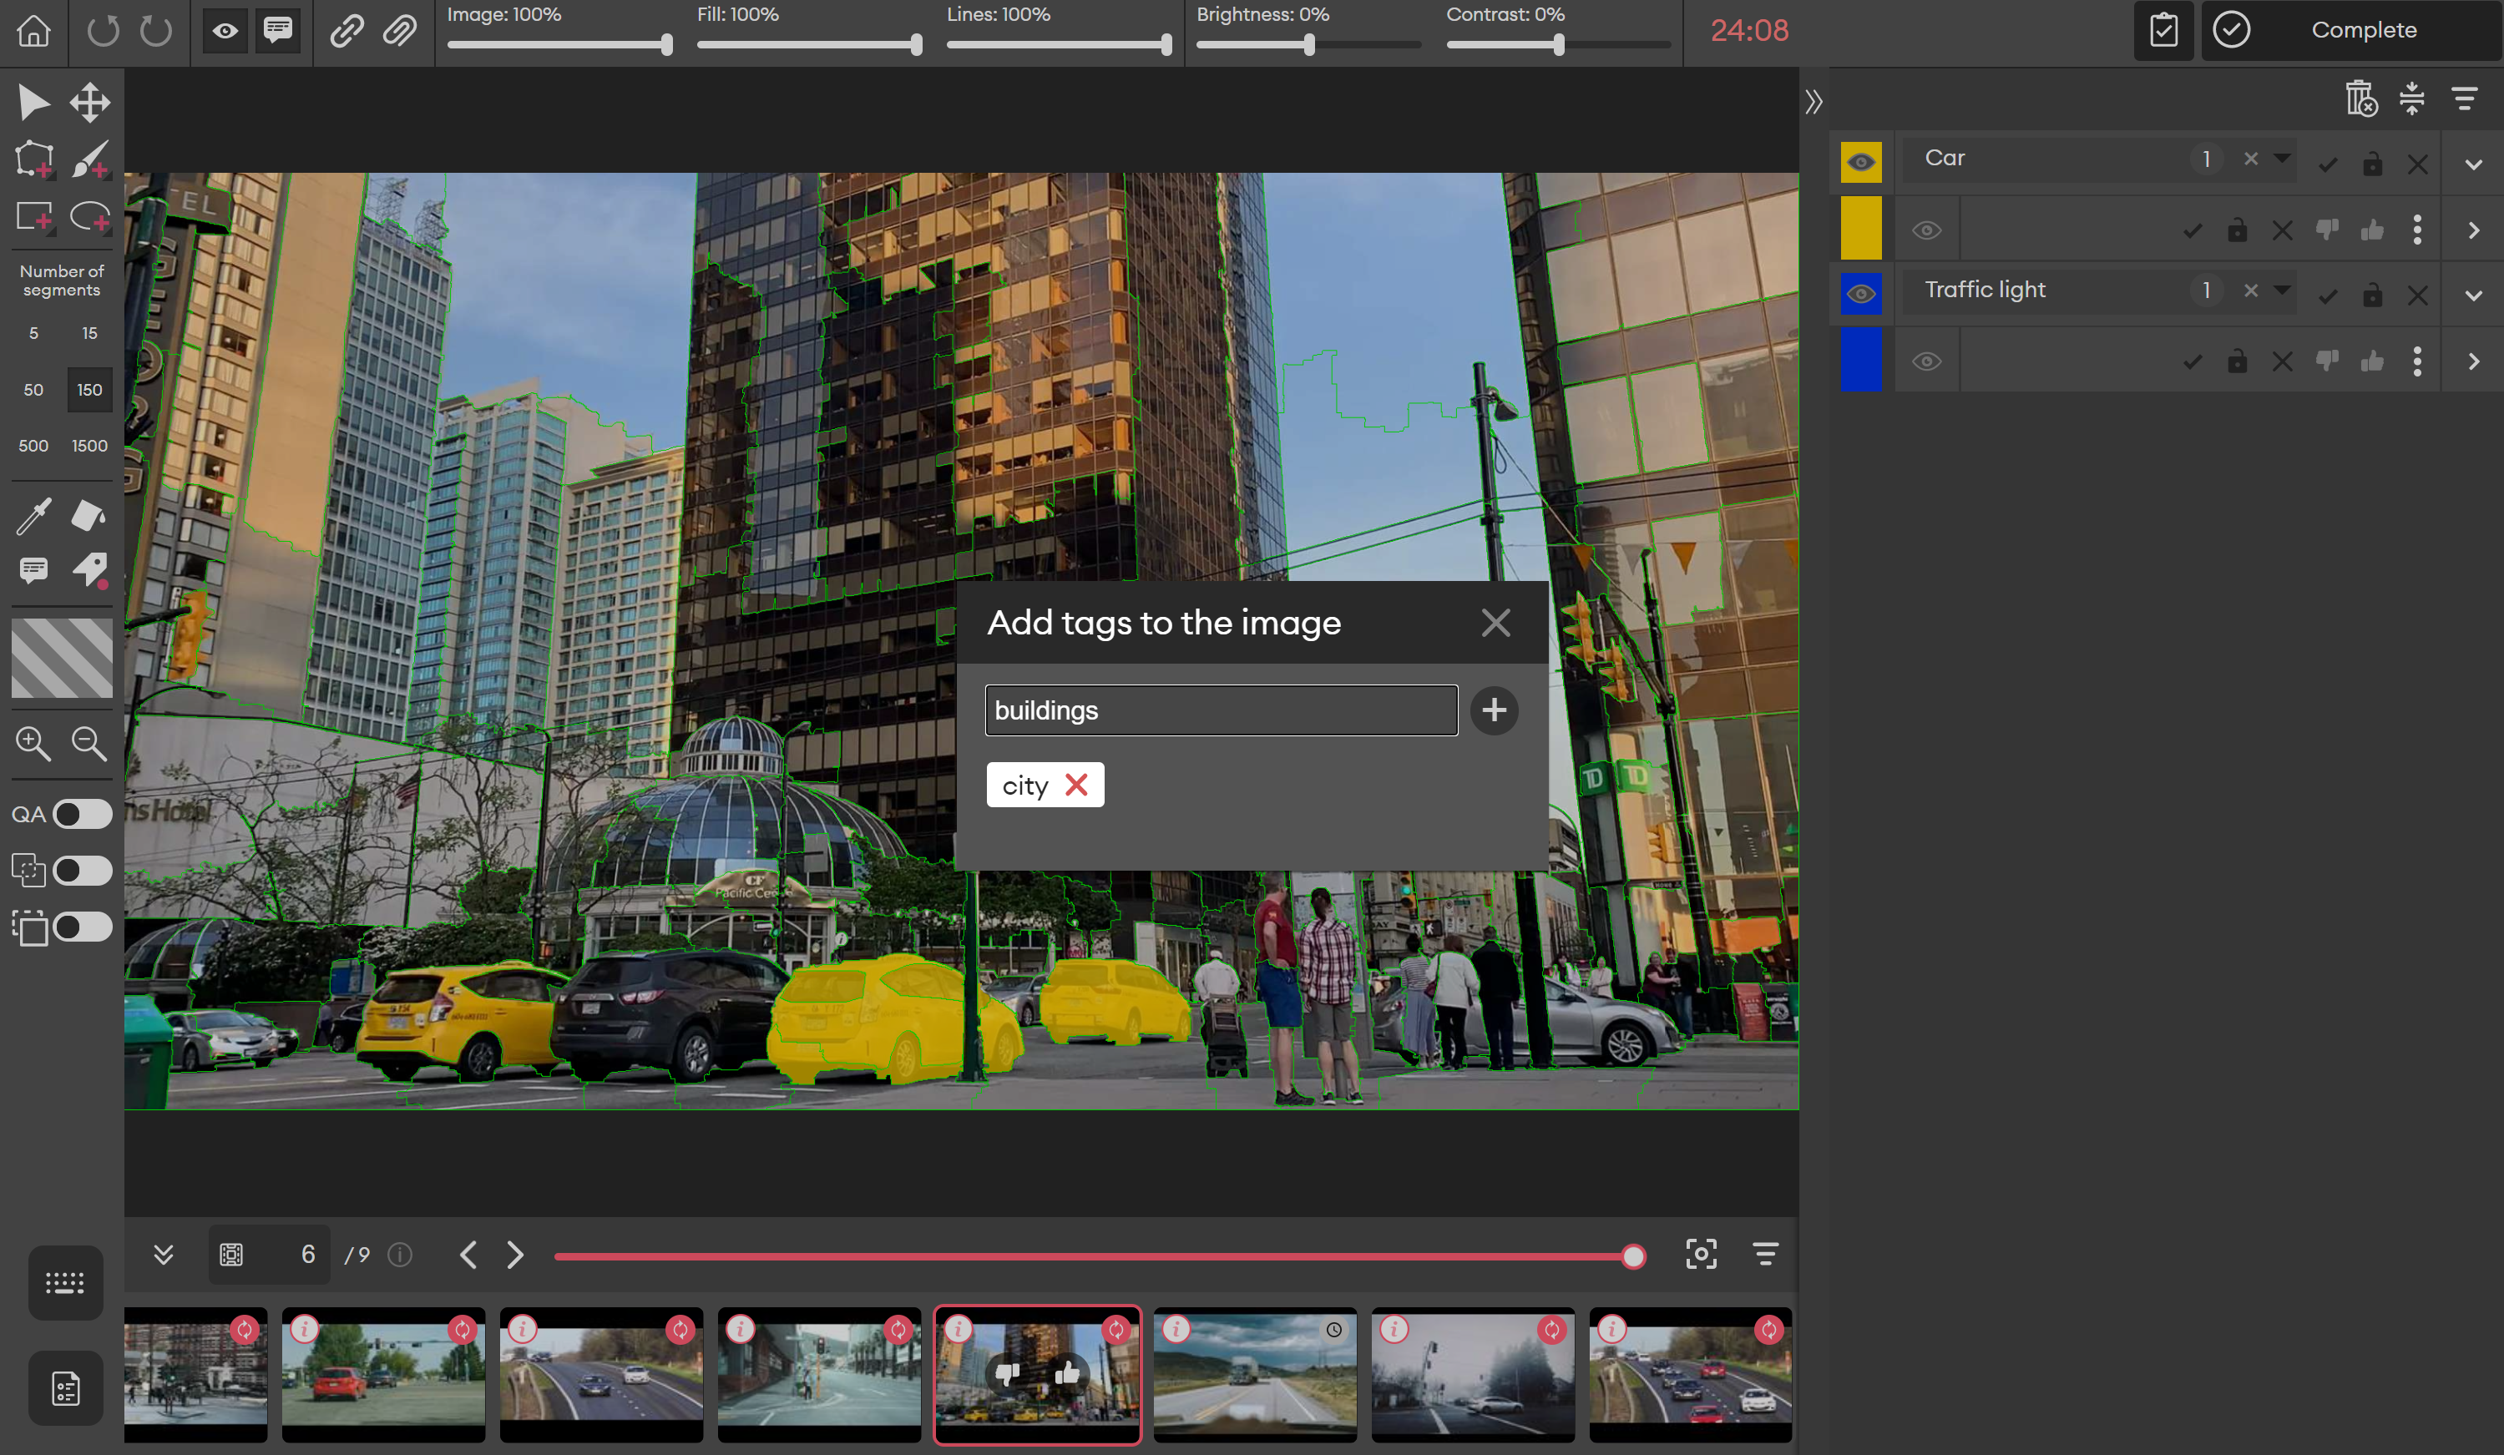Open the filter icon in the frame navigation bar
The image size is (2504, 1455).
point(1766,1255)
